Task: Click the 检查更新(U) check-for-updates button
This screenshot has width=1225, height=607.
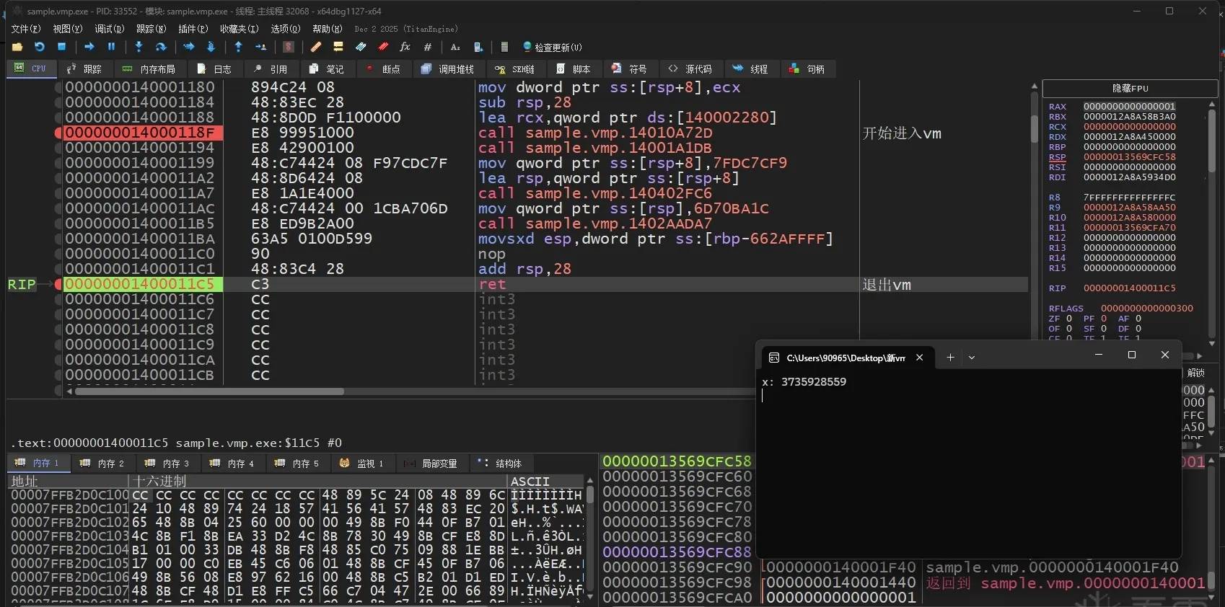Action: 553,47
